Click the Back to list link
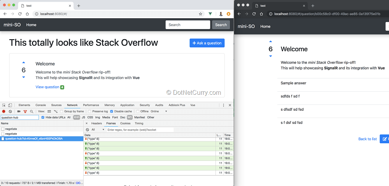This screenshot has height=186, width=389. [368, 139]
